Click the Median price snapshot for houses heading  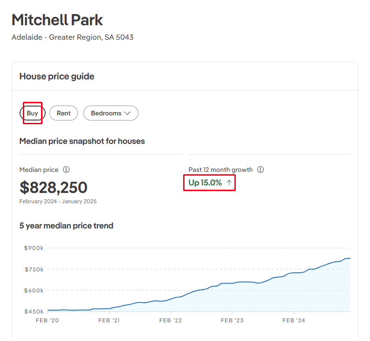(x=82, y=141)
